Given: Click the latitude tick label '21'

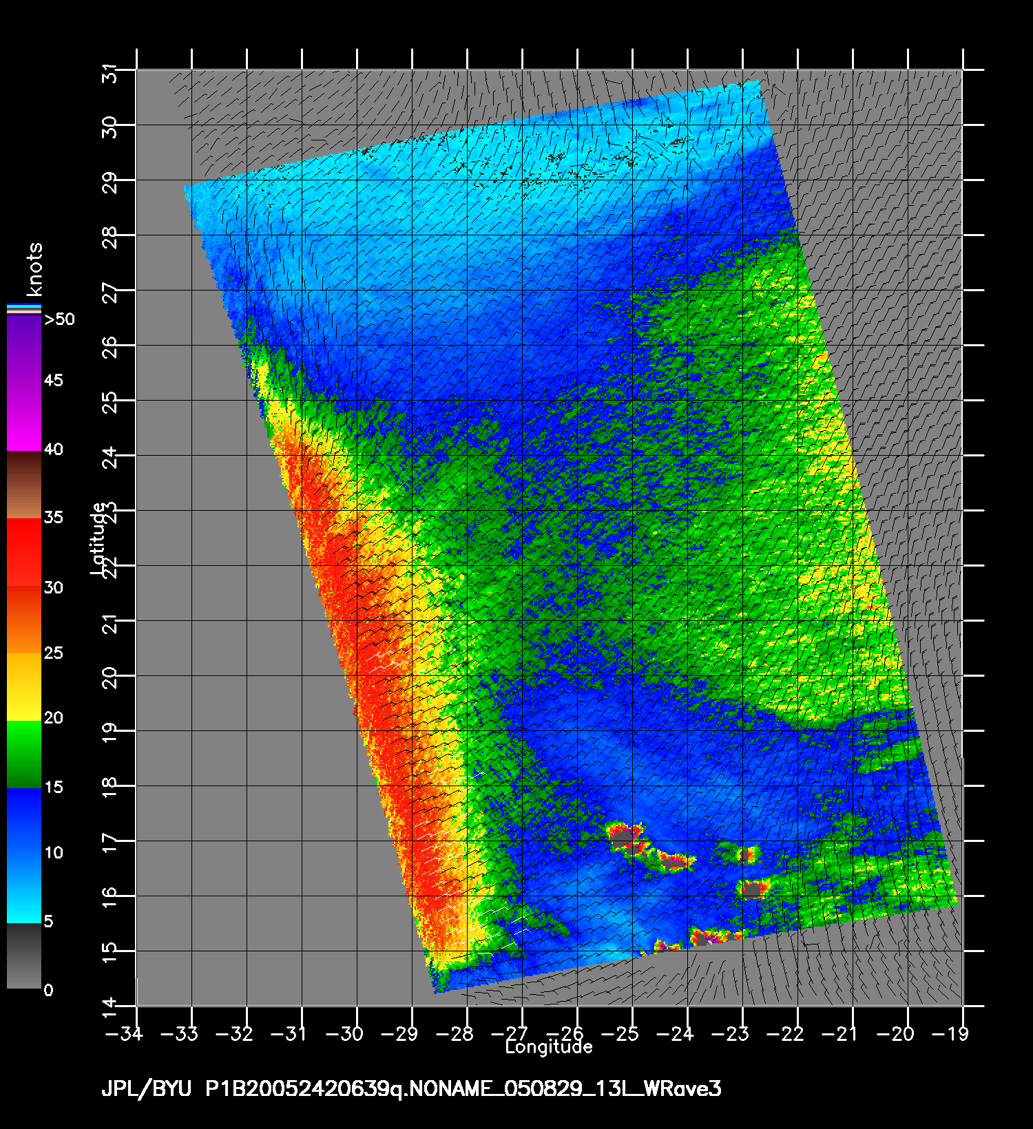Looking at the screenshot, I should (x=109, y=624).
